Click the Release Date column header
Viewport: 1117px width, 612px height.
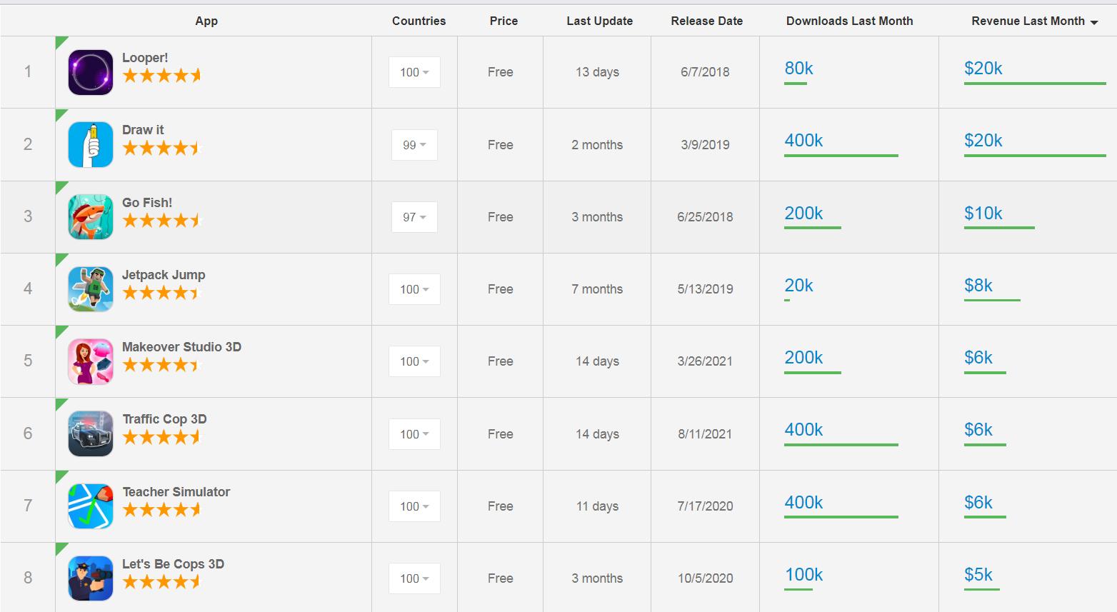706,21
